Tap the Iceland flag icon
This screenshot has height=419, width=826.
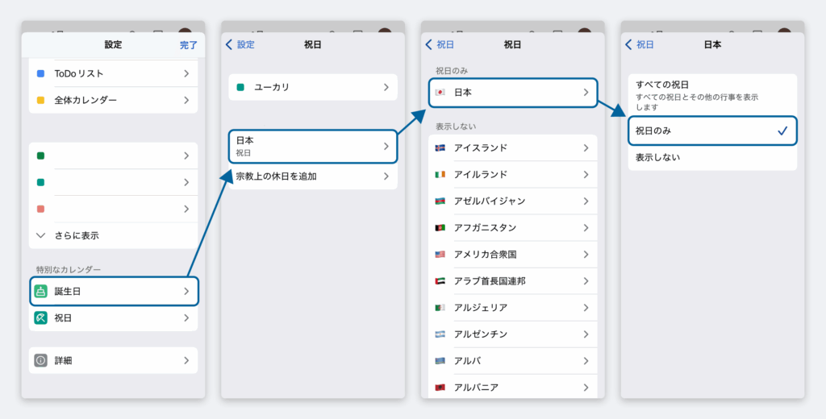click(x=440, y=148)
